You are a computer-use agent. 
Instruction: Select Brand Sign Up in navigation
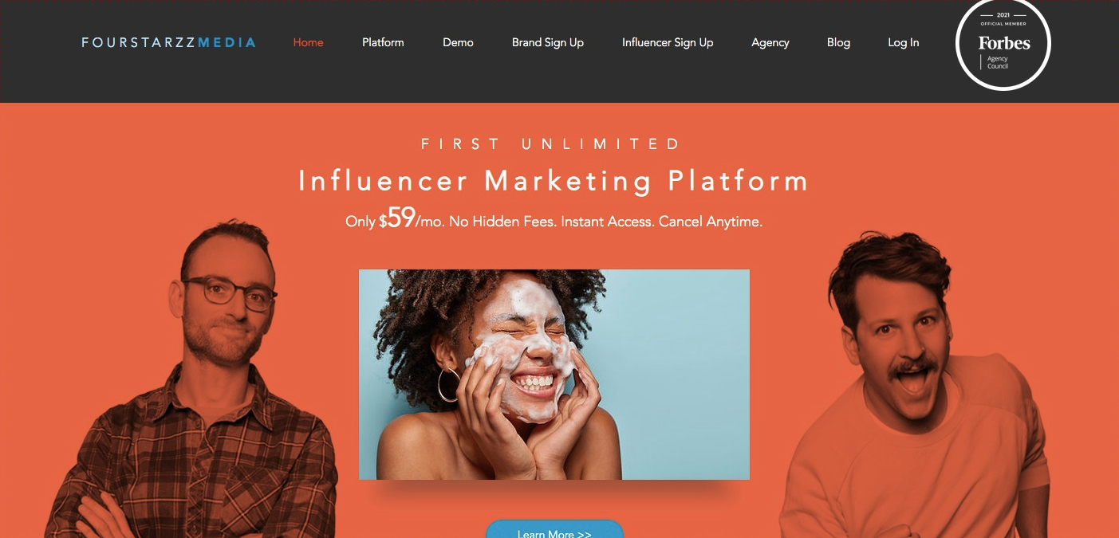coord(548,42)
